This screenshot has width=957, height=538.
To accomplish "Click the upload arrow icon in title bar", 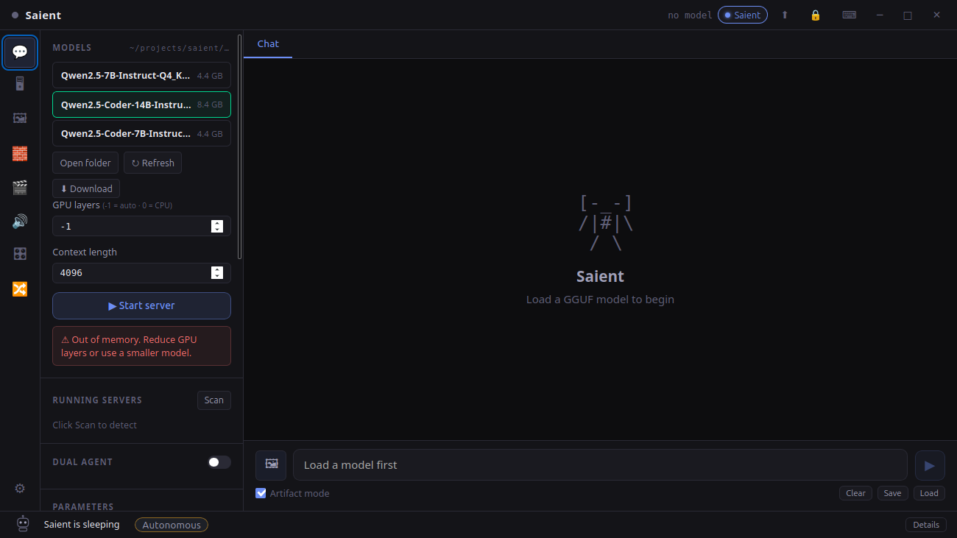I will point(785,15).
